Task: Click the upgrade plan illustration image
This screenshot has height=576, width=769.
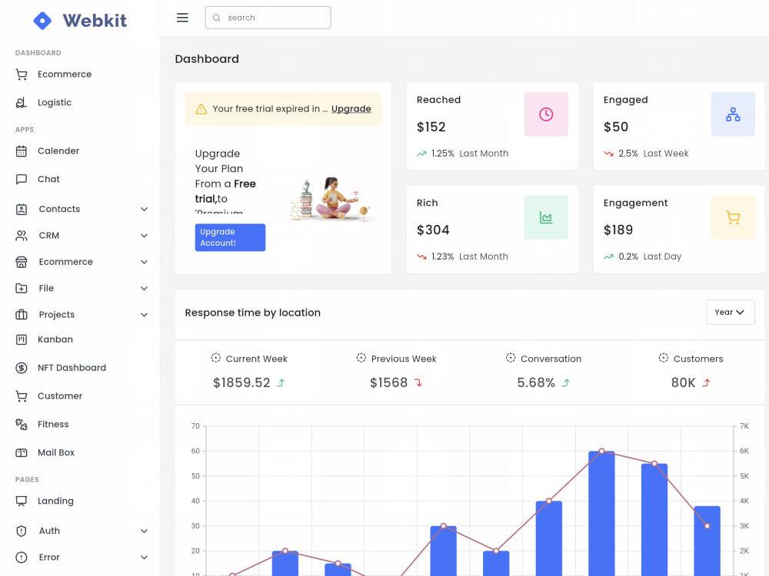Action: coord(335,199)
